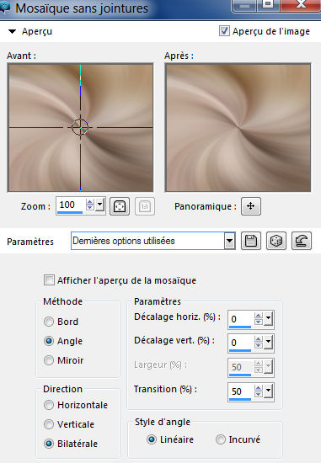This screenshot has height=463, width=321.
Task: Reset settings to default with arrow icon
Action: pos(301,241)
